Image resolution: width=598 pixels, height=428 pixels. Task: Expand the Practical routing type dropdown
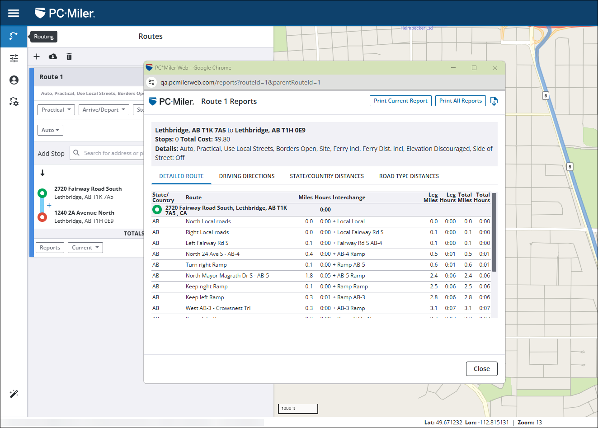pos(56,110)
